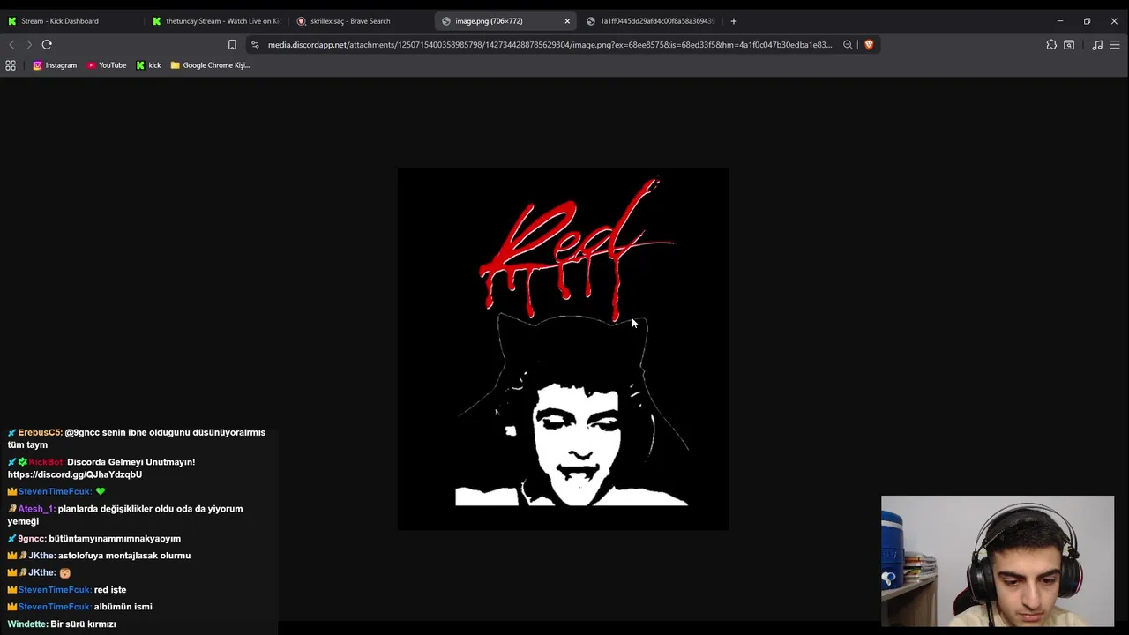Open the skrillex saç Brave Search tab
Image resolution: width=1129 pixels, height=635 pixels.
click(x=360, y=21)
